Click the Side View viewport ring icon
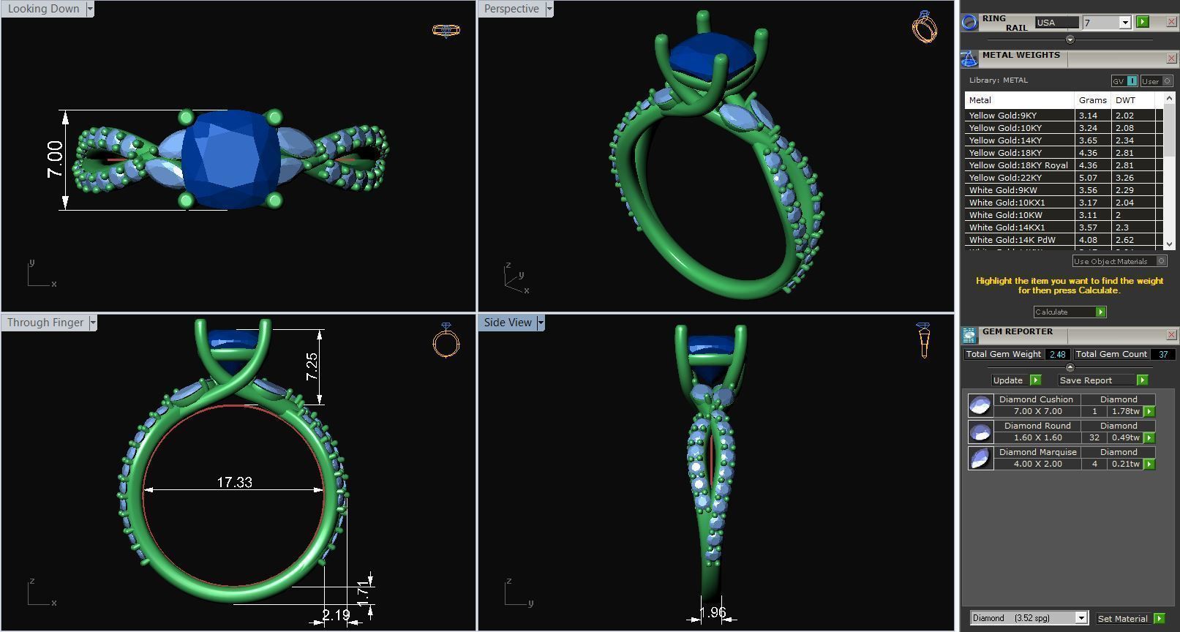Image resolution: width=1180 pixels, height=632 pixels. [923, 340]
